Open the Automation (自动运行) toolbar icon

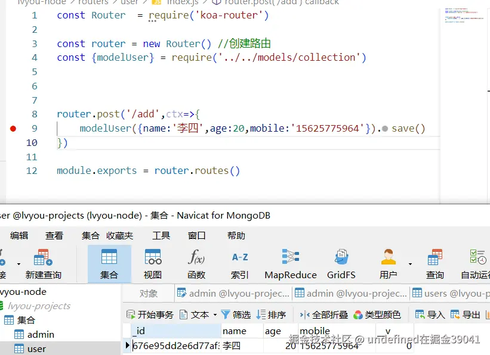coord(476,264)
